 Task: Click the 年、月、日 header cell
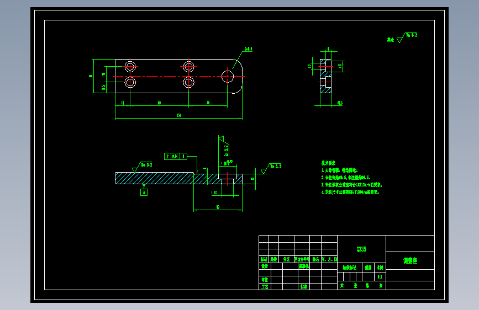[329, 259]
